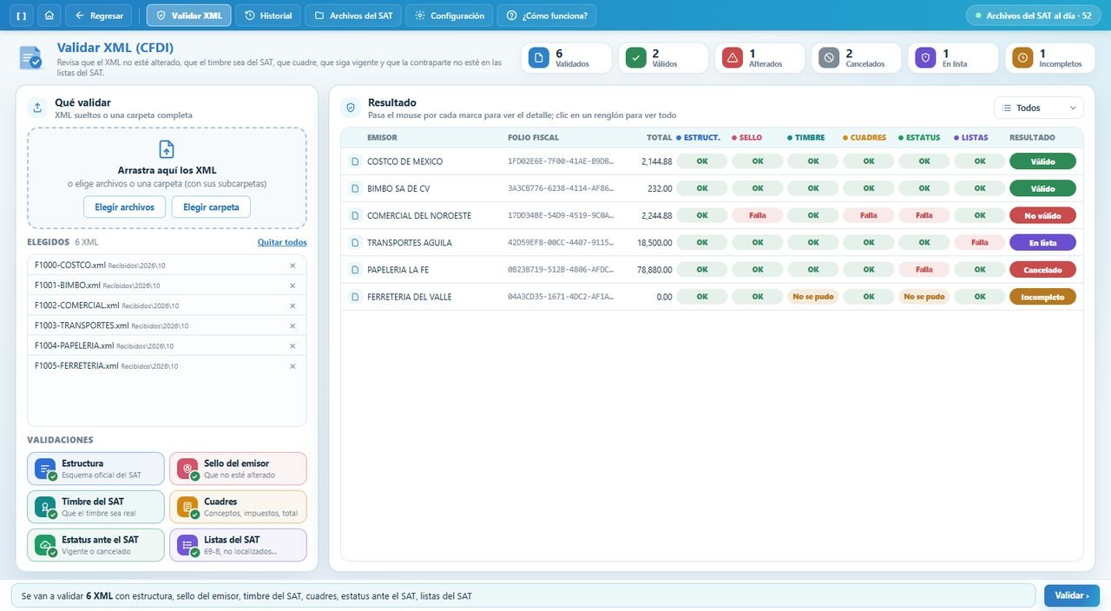
Task: Click the sidebar toggle bracket icon
Action: pos(22,16)
